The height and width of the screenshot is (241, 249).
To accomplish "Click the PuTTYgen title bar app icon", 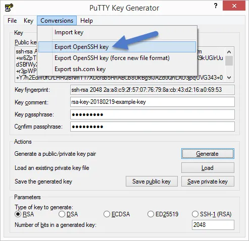I will point(9,8).
